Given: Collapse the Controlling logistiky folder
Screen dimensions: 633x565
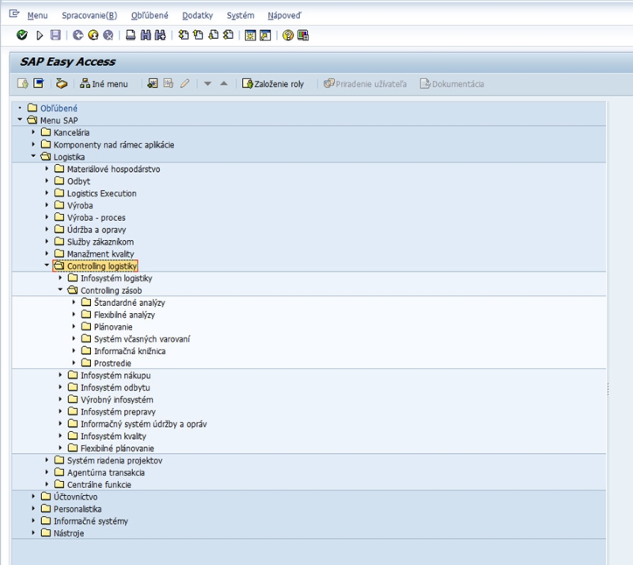Looking at the screenshot, I should pos(47,265).
